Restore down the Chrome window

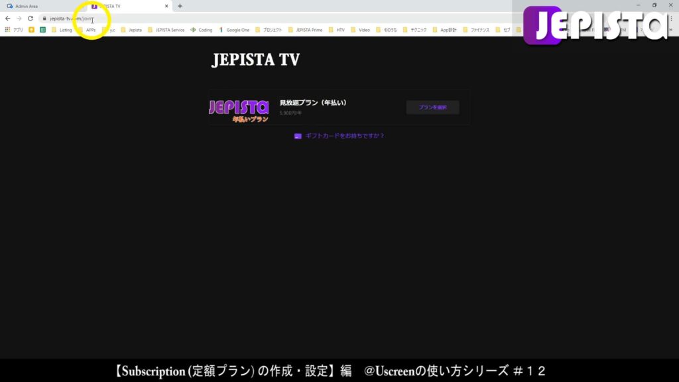click(x=654, y=5)
